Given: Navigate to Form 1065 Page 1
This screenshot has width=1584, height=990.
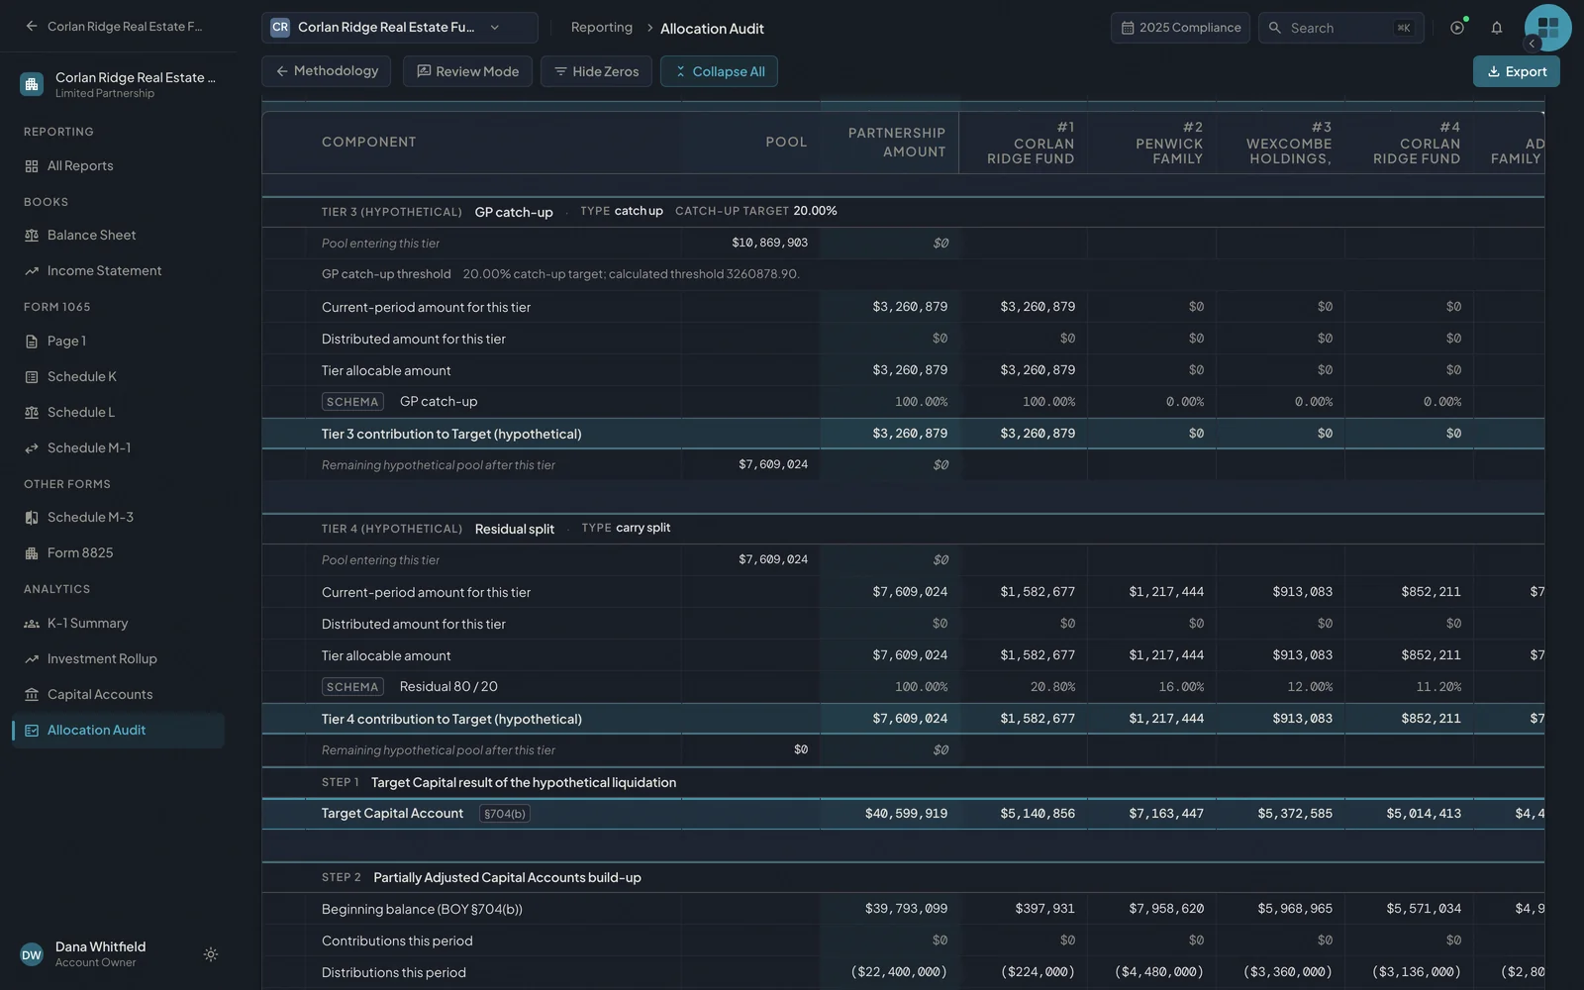Looking at the screenshot, I should (119, 341).
